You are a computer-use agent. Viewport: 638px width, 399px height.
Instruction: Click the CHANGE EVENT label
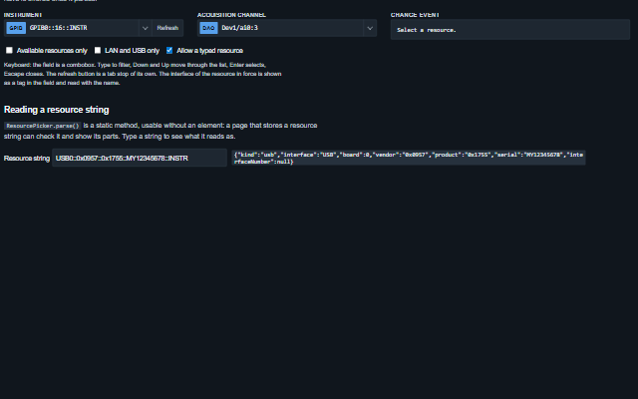tap(415, 15)
